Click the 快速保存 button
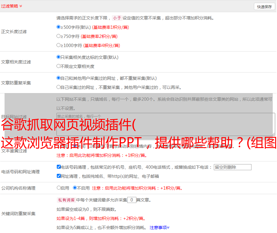The width and height of the screenshot is (277, 233). (x=264, y=7)
